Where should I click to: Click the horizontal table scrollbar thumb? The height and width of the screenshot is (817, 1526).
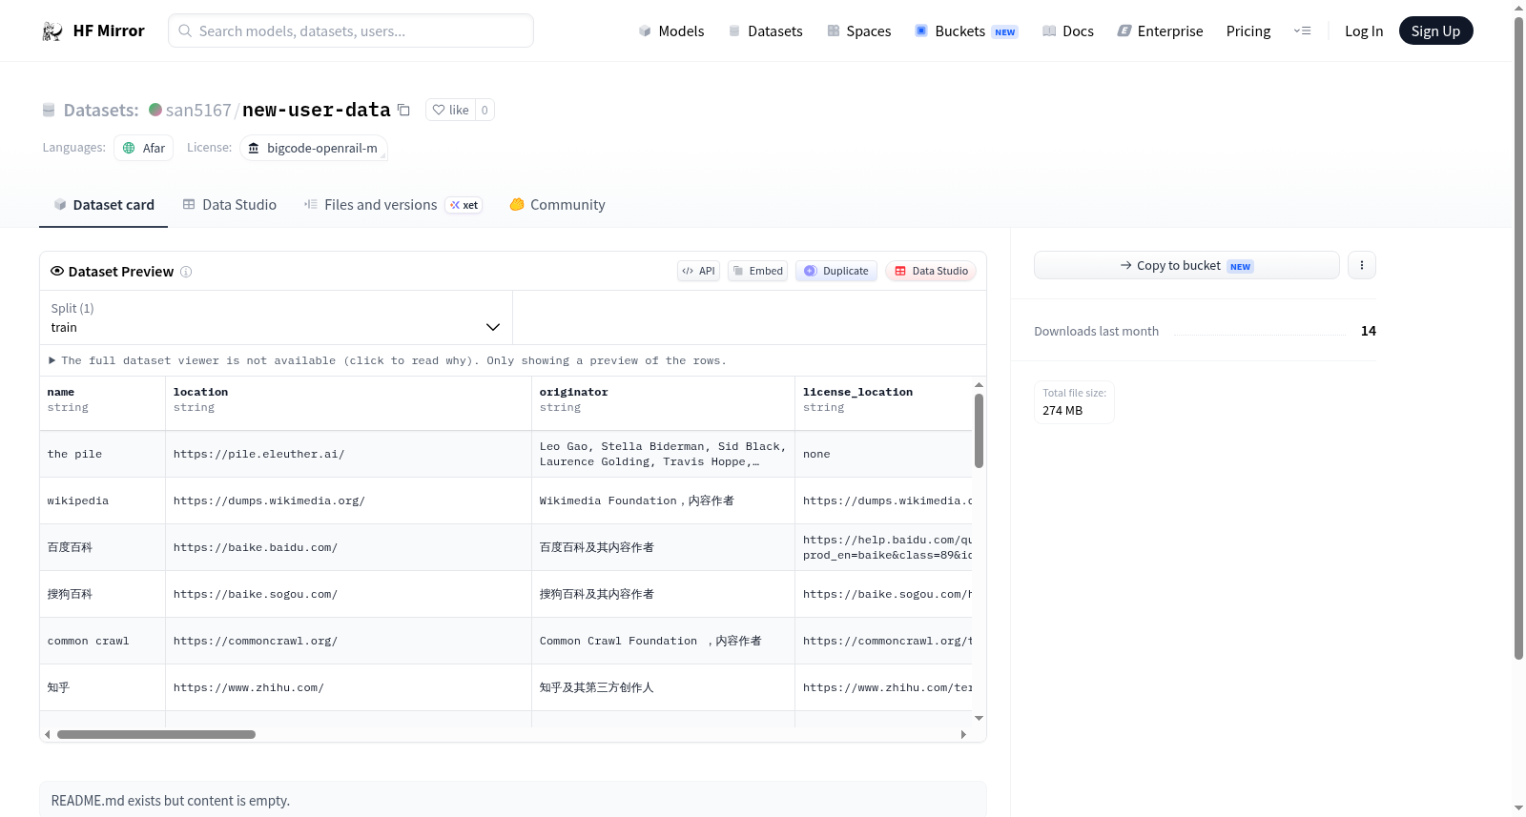[156, 734]
